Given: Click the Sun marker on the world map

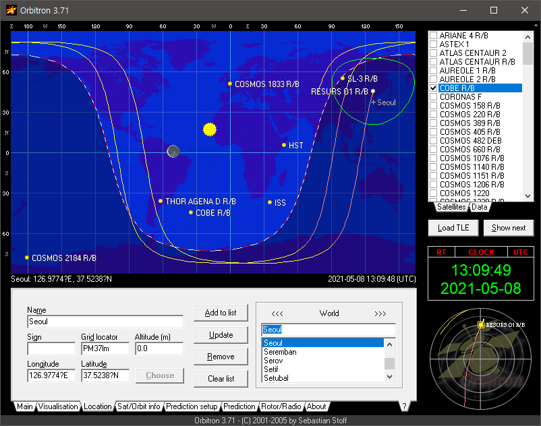Looking at the screenshot, I should click(x=209, y=129).
